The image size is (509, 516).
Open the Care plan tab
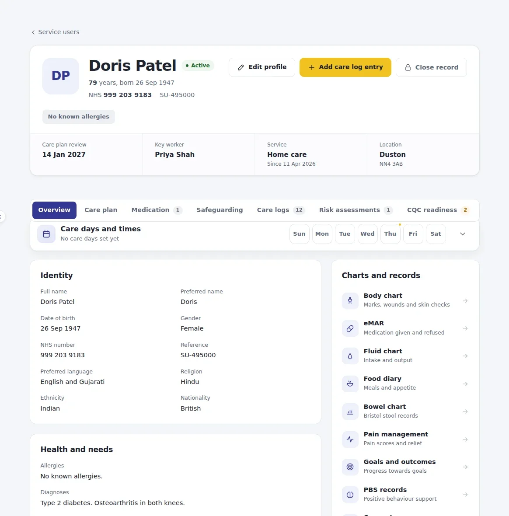(x=101, y=210)
